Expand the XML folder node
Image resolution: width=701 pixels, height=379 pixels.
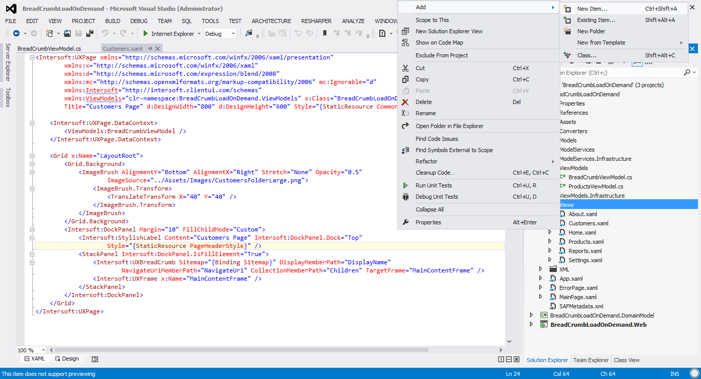click(x=540, y=269)
